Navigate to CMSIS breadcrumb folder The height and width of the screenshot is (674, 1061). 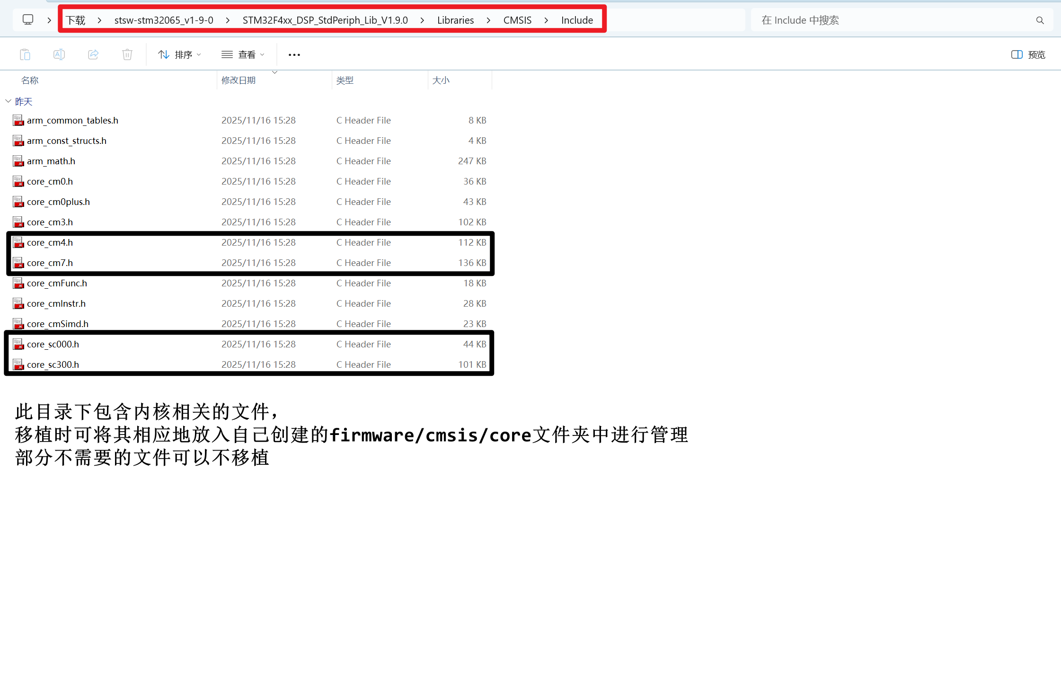pos(517,20)
